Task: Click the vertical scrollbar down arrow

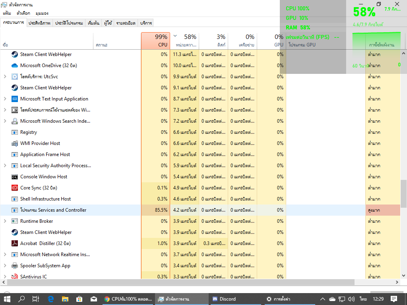Action: point(403,276)
